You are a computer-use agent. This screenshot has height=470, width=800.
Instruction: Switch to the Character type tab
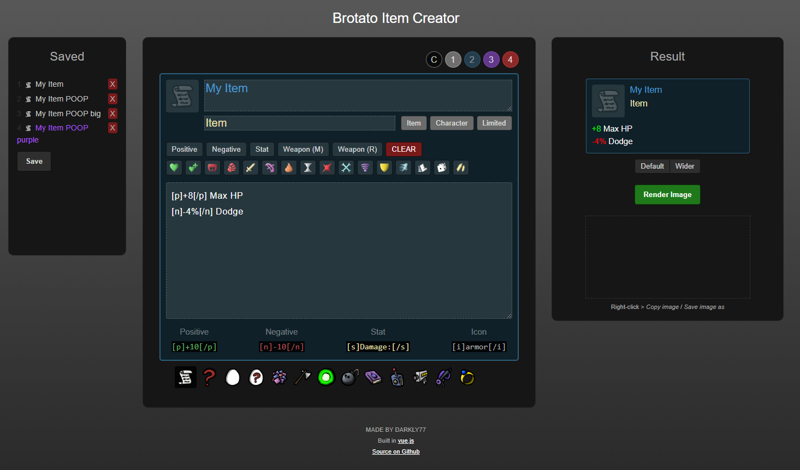pyautogui.click(x=451, y=123)
